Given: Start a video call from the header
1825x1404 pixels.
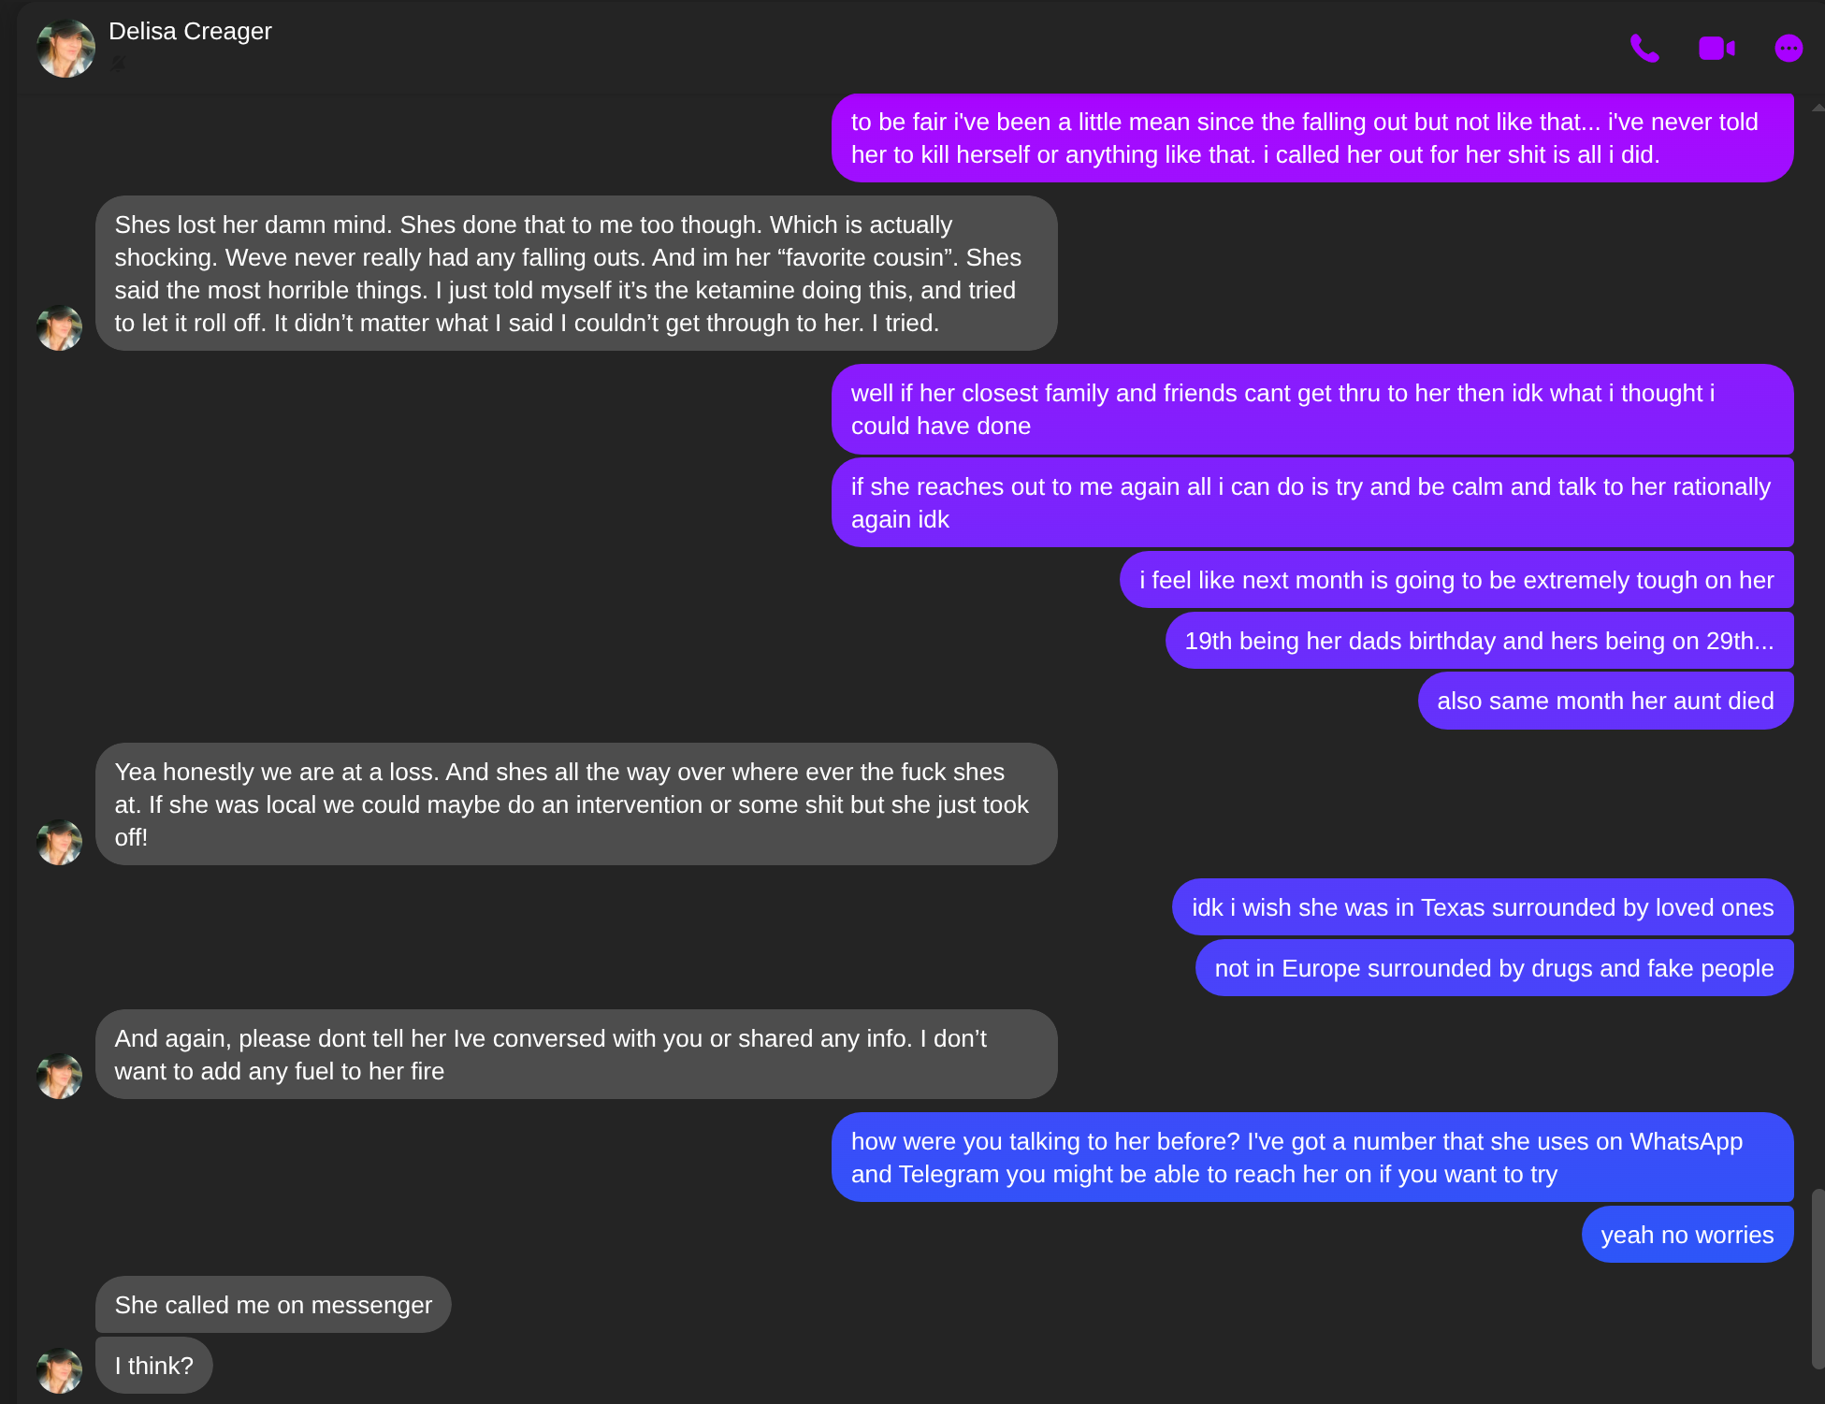Looking at the screenshot, I should [1716, 48].
